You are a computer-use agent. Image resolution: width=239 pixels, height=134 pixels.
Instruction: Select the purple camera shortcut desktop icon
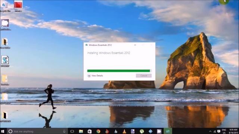(5, 25)
